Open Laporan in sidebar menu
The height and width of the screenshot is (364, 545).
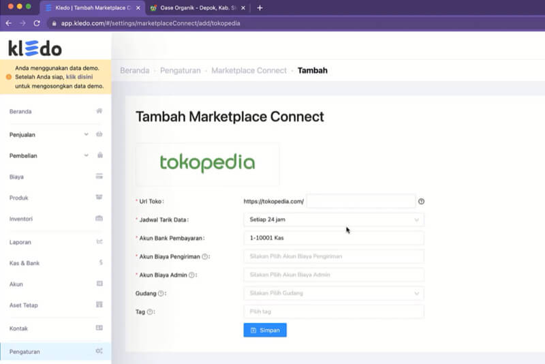pos(56,241)
